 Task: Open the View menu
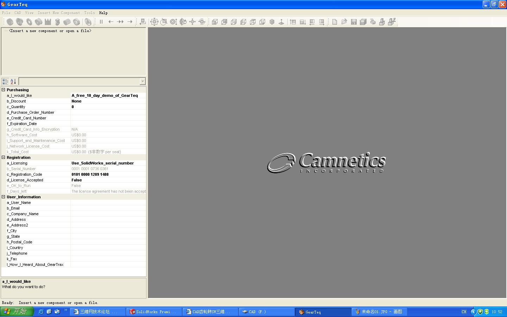(30, 13)
